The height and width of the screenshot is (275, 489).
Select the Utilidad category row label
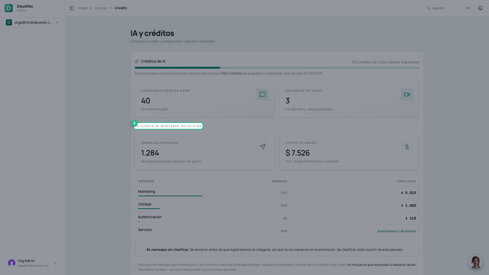(x=145, y=204)
